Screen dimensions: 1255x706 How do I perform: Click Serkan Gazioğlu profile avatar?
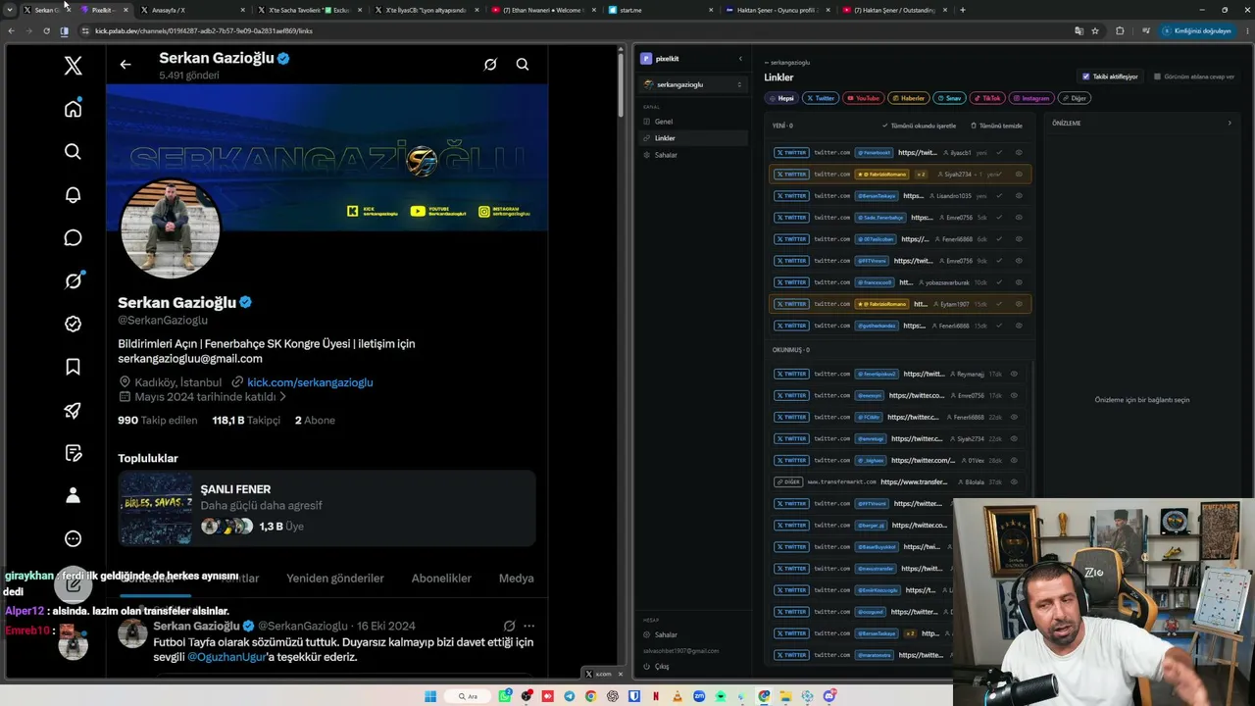171,228
